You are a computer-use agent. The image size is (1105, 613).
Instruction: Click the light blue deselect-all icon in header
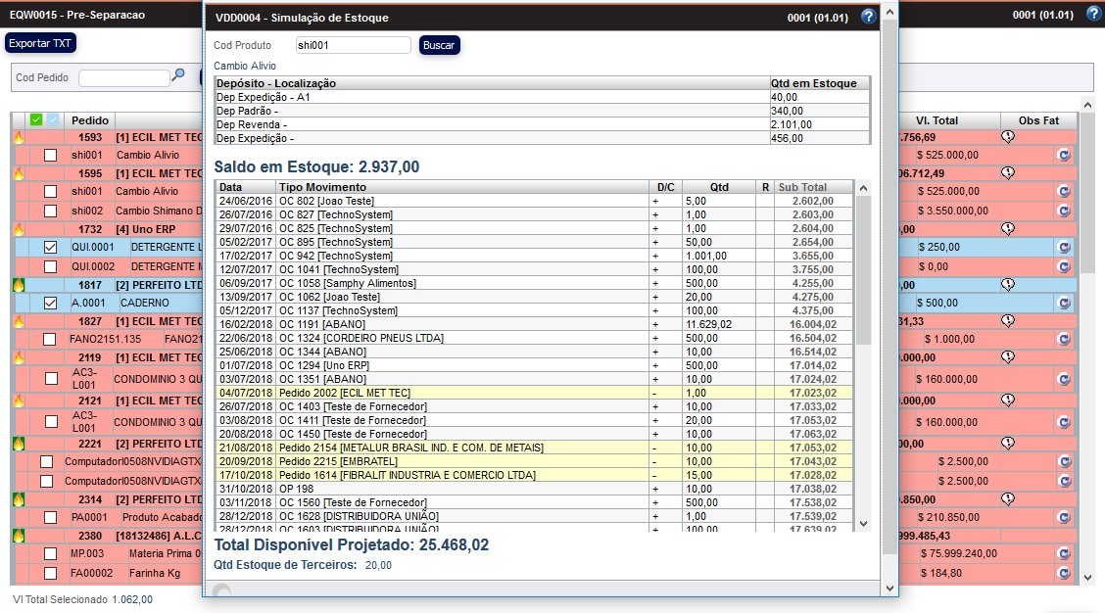[53, 119]
